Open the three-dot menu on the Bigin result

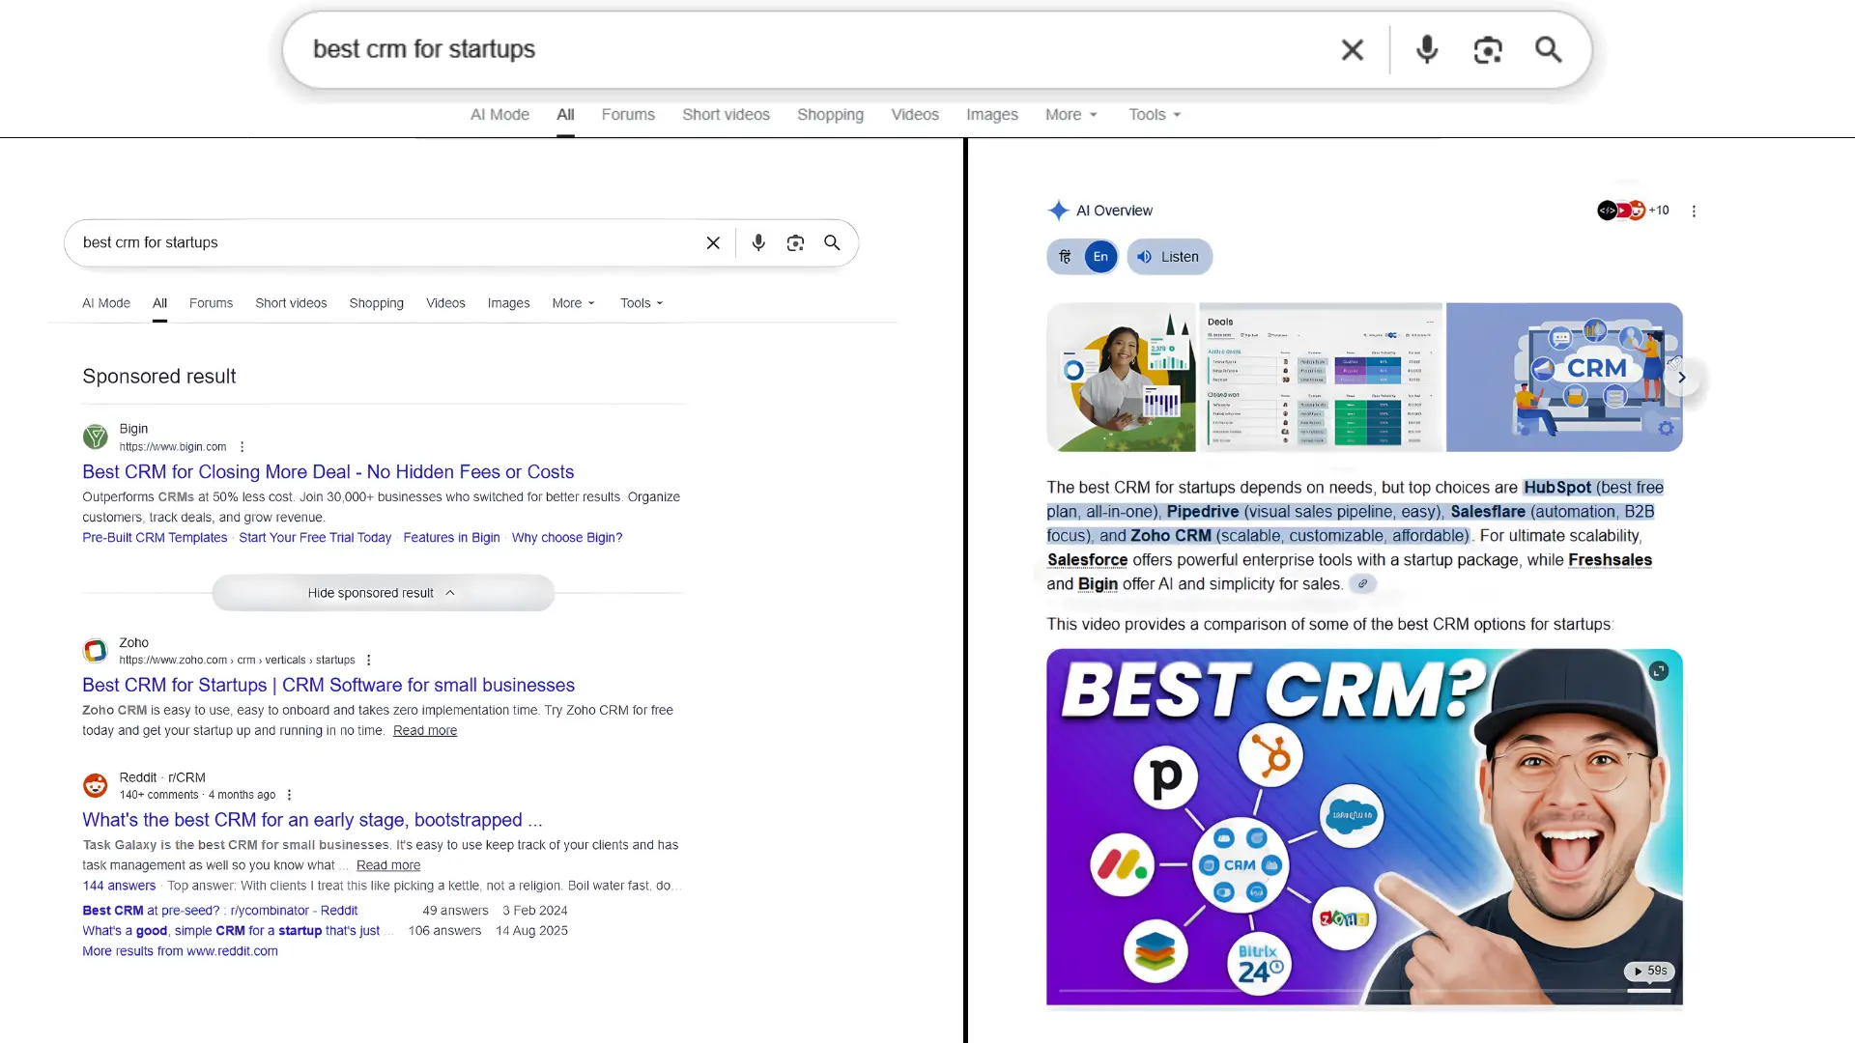click(241, 446)
